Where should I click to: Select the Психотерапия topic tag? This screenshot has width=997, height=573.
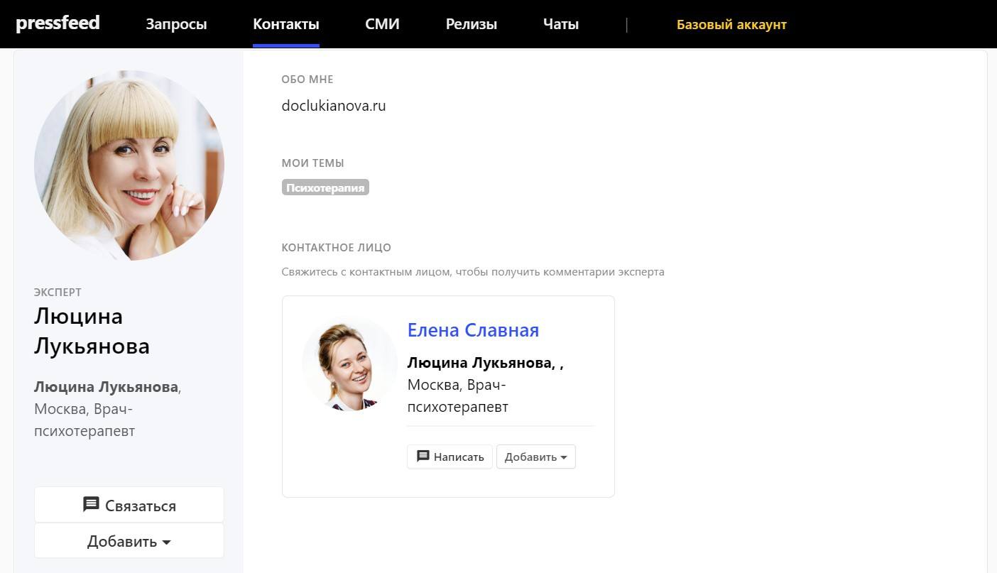(x=325, y=187)
